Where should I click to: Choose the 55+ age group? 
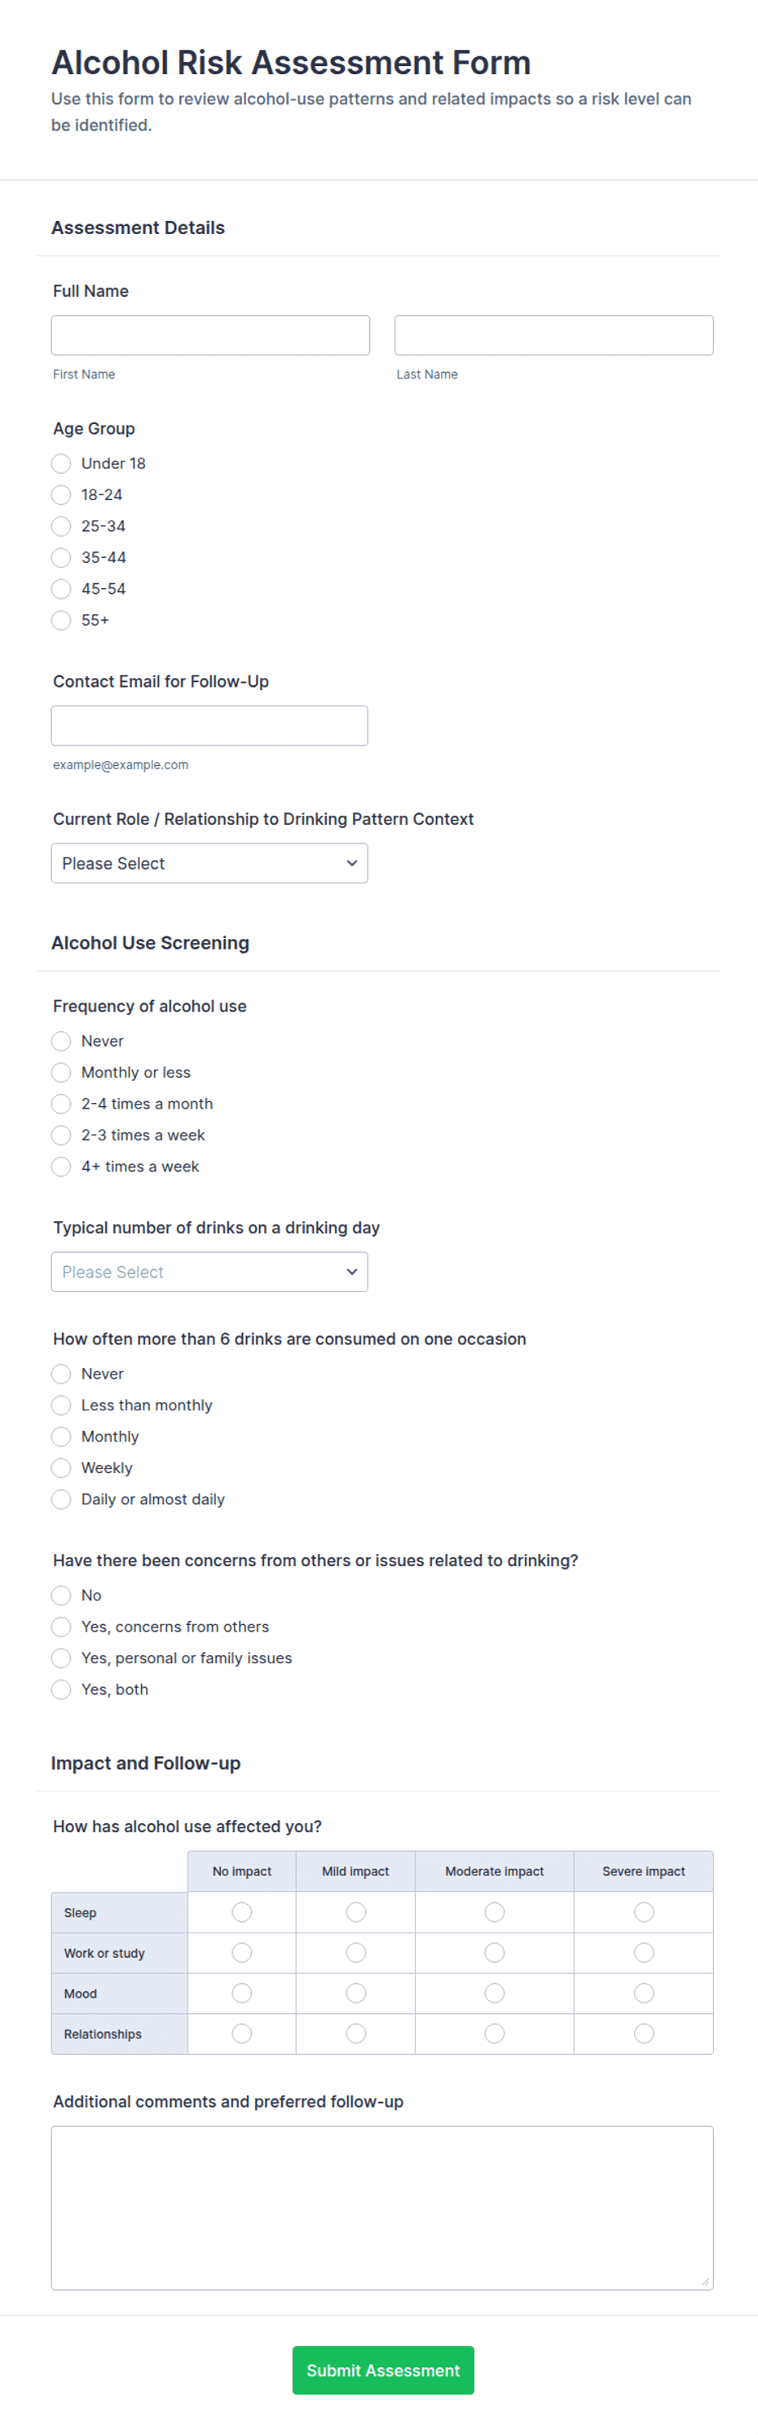(61, 620)
